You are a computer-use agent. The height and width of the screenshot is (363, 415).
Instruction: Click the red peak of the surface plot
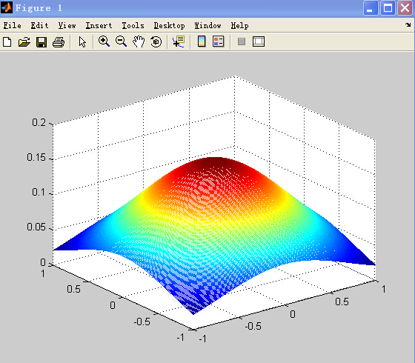click(213, 162)
